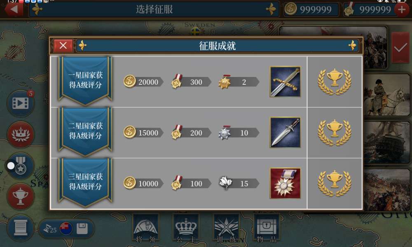Screen dimensions: 412x247
Task: Save game with floppy disk icon
Action: click(82, 228)
